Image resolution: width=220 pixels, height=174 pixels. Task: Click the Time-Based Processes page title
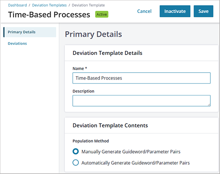pos(49,14)
